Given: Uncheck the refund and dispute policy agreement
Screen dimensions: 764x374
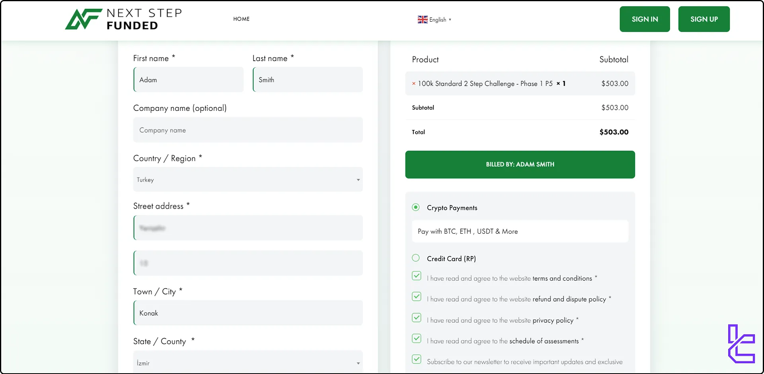Looking at the screenshot, I should (416, 296).
